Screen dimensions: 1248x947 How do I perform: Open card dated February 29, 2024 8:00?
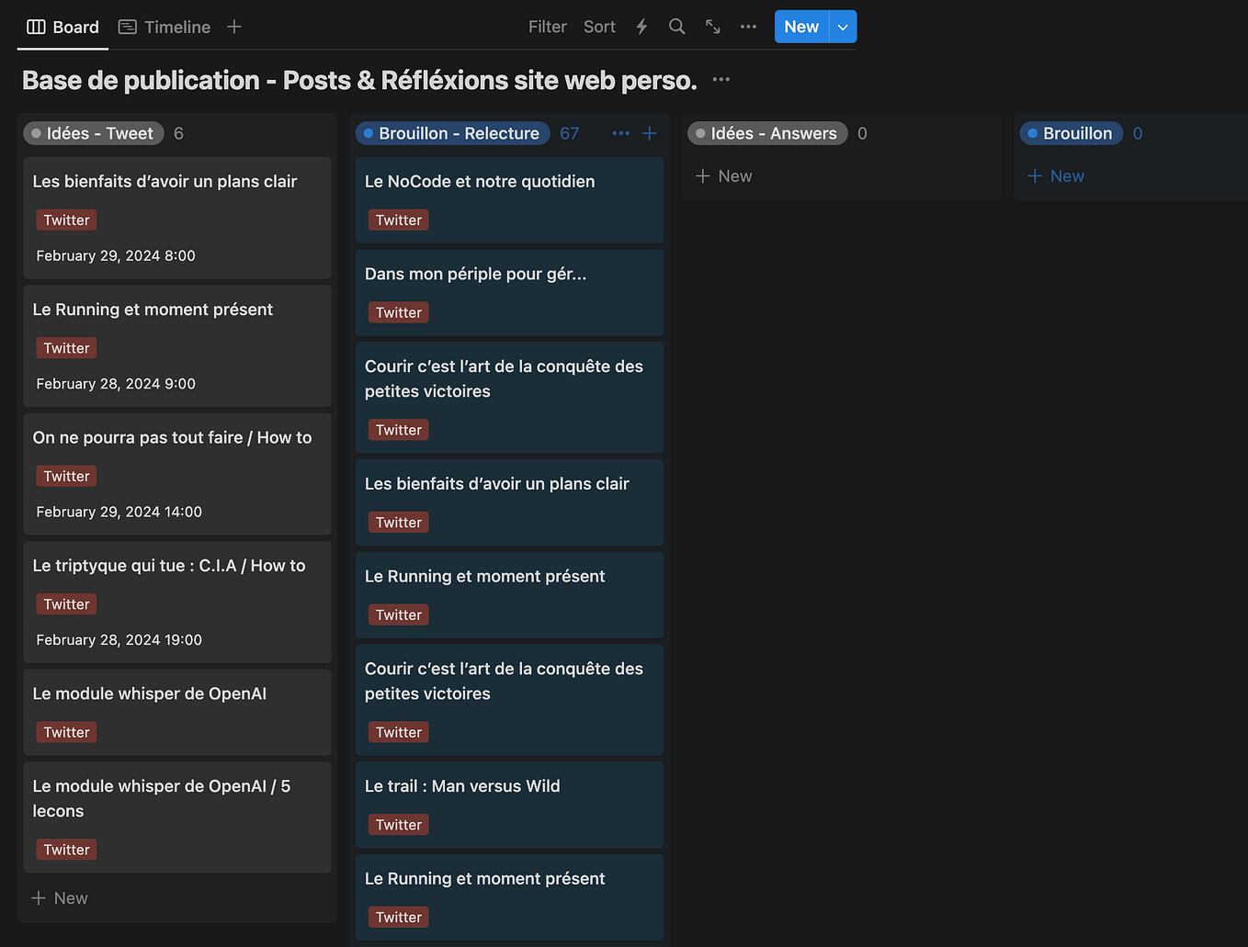pyautogui.click(x=177, y=219)
